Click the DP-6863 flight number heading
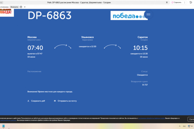Screen dimensions: 194x129 click(x=50, y=15)
